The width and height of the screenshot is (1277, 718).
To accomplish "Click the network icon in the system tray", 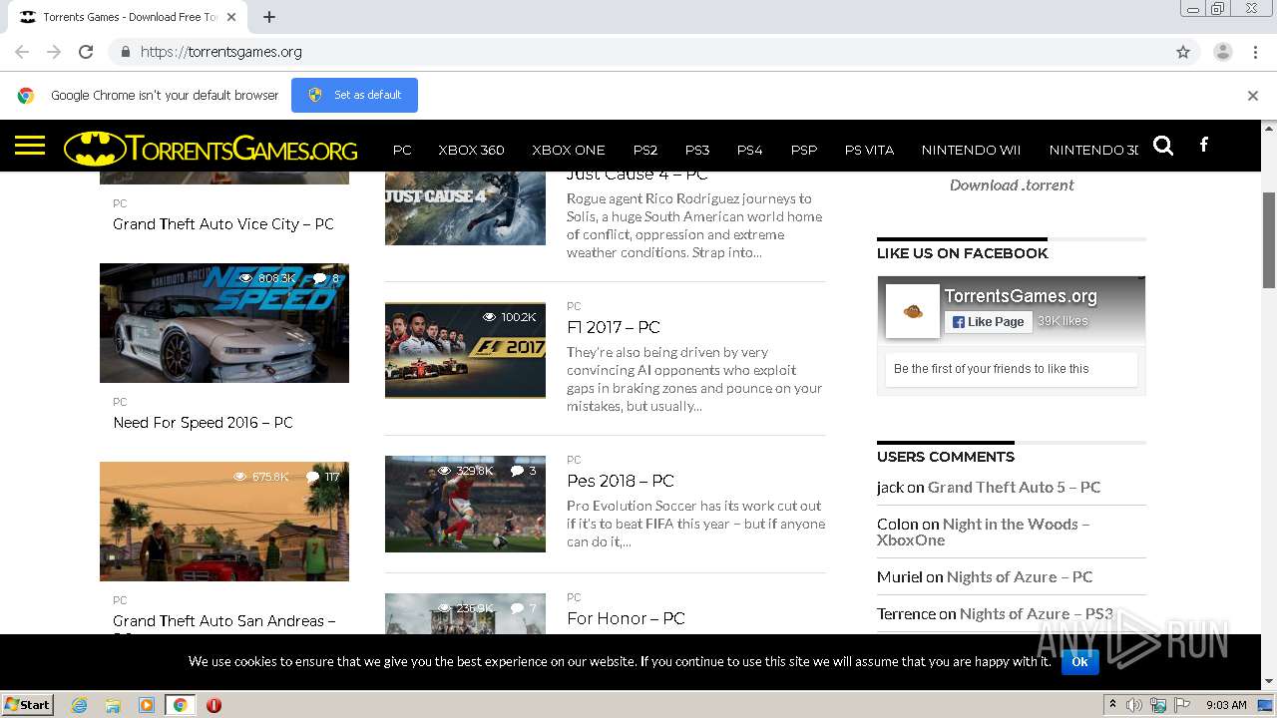I will (x=1158, y=705).
